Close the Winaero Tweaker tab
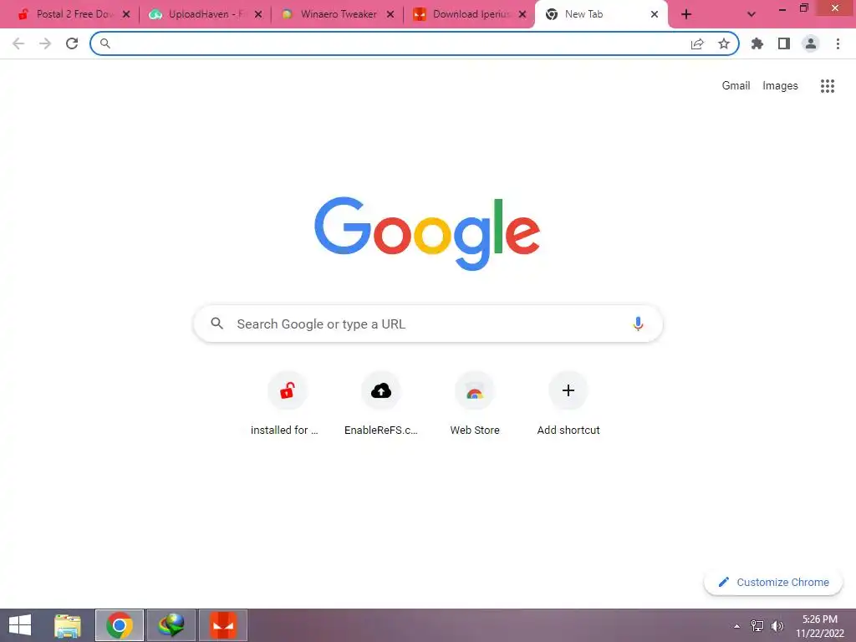This screenshot has height=642, width=856. point(390,15)
